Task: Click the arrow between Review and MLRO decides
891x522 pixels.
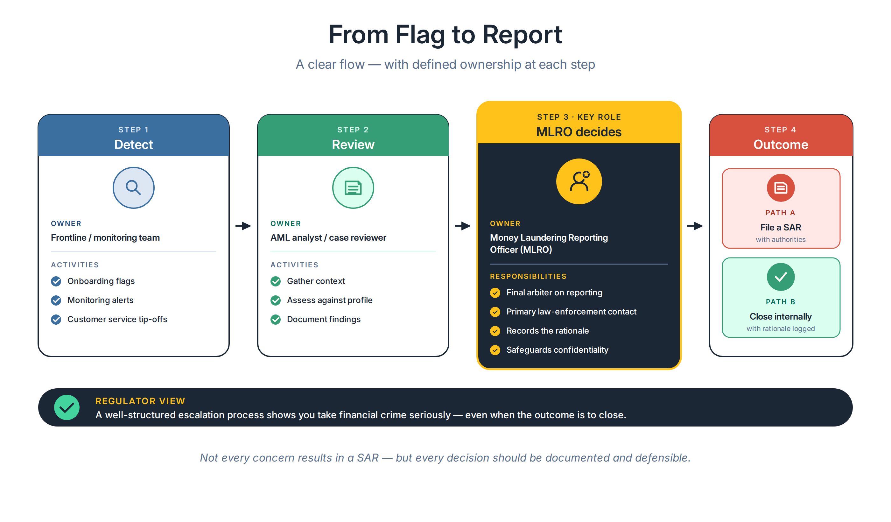Action: (463, 226)
